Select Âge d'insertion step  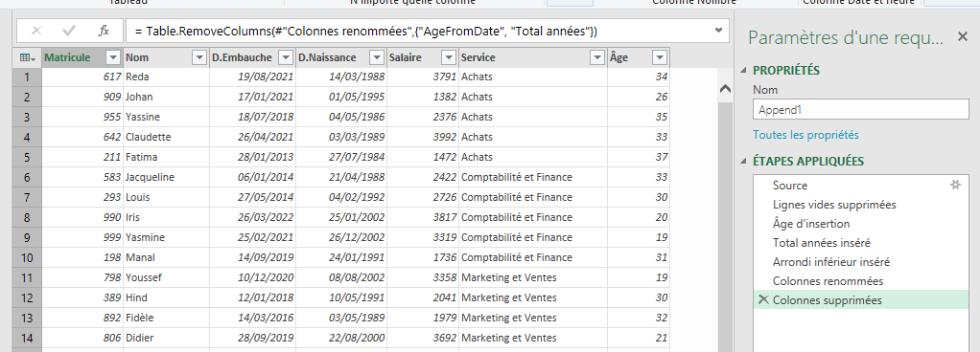click(861, 224)
